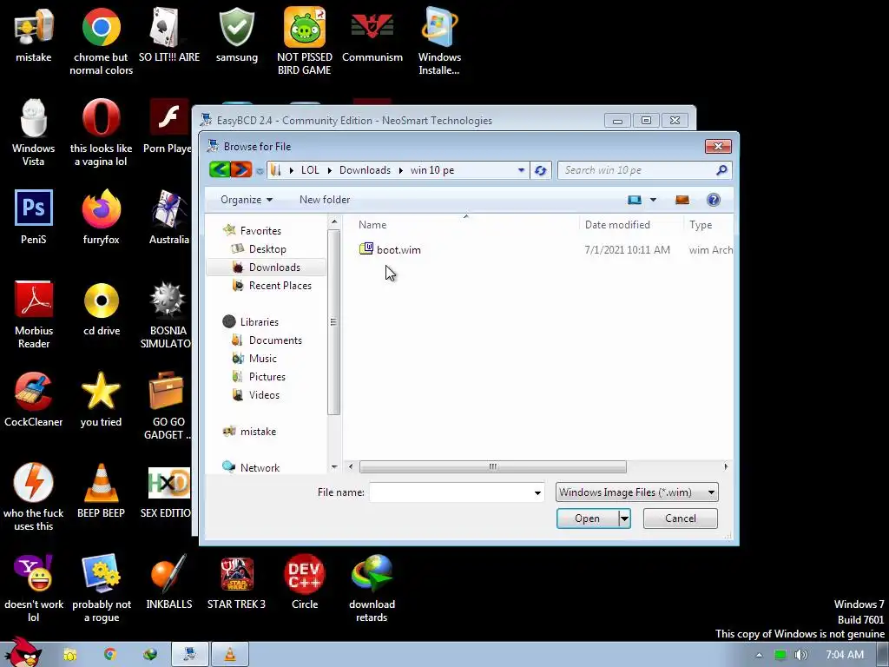The height and width of the screenshot is (667, 889).
Task: Select the furryfox desktop icon
Action: [x=101, y=217]
